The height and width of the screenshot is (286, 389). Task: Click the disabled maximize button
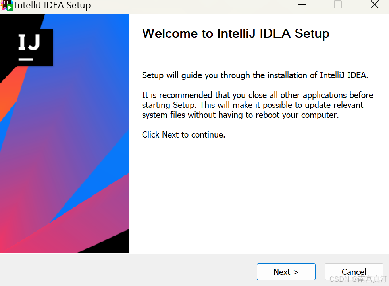pos(338,4)
